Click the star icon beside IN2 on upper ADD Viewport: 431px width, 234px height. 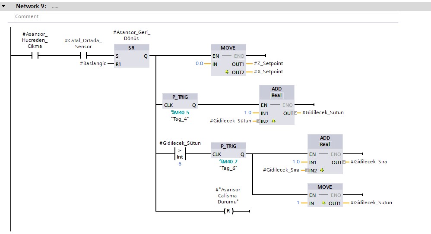point(273,121)
